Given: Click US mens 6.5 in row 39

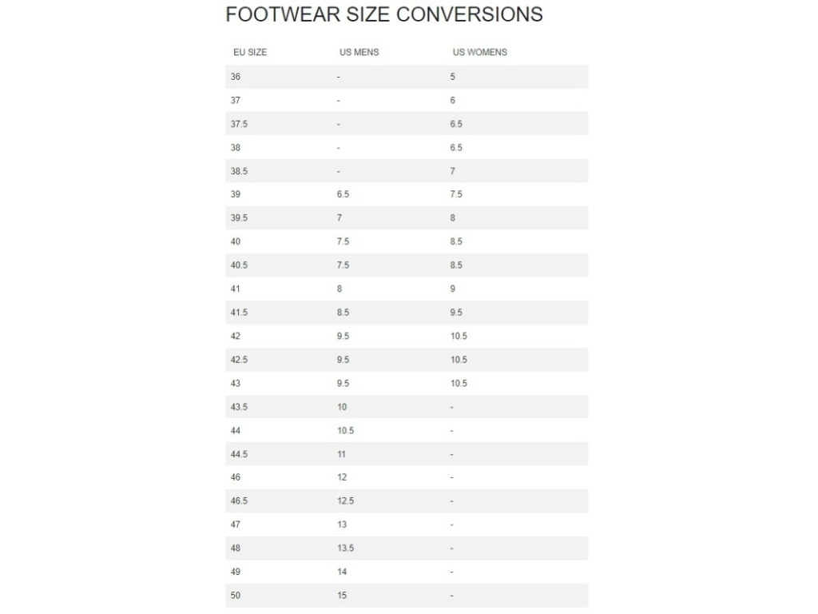Looking at the screenshot, I should click(343, 194).
